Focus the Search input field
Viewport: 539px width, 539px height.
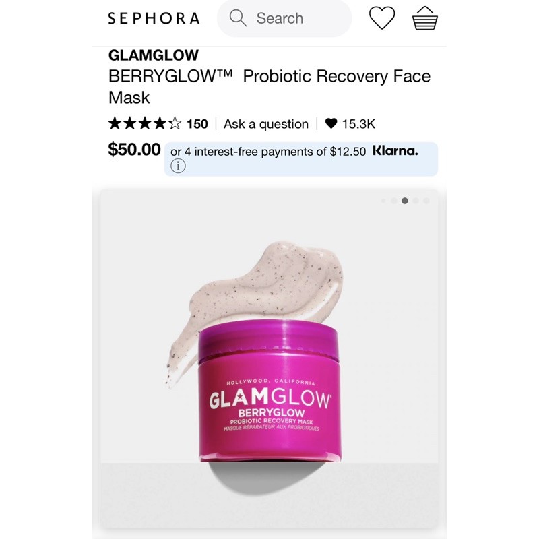[x=284, y=18]
